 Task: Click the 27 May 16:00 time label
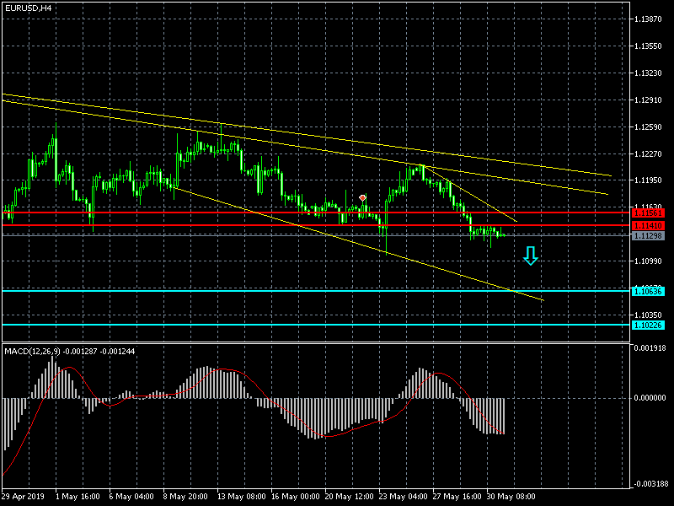coord(457,497)
